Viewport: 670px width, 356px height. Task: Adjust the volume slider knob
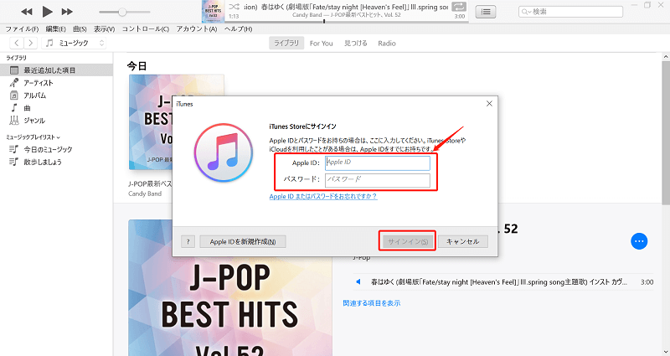[122, 12]
